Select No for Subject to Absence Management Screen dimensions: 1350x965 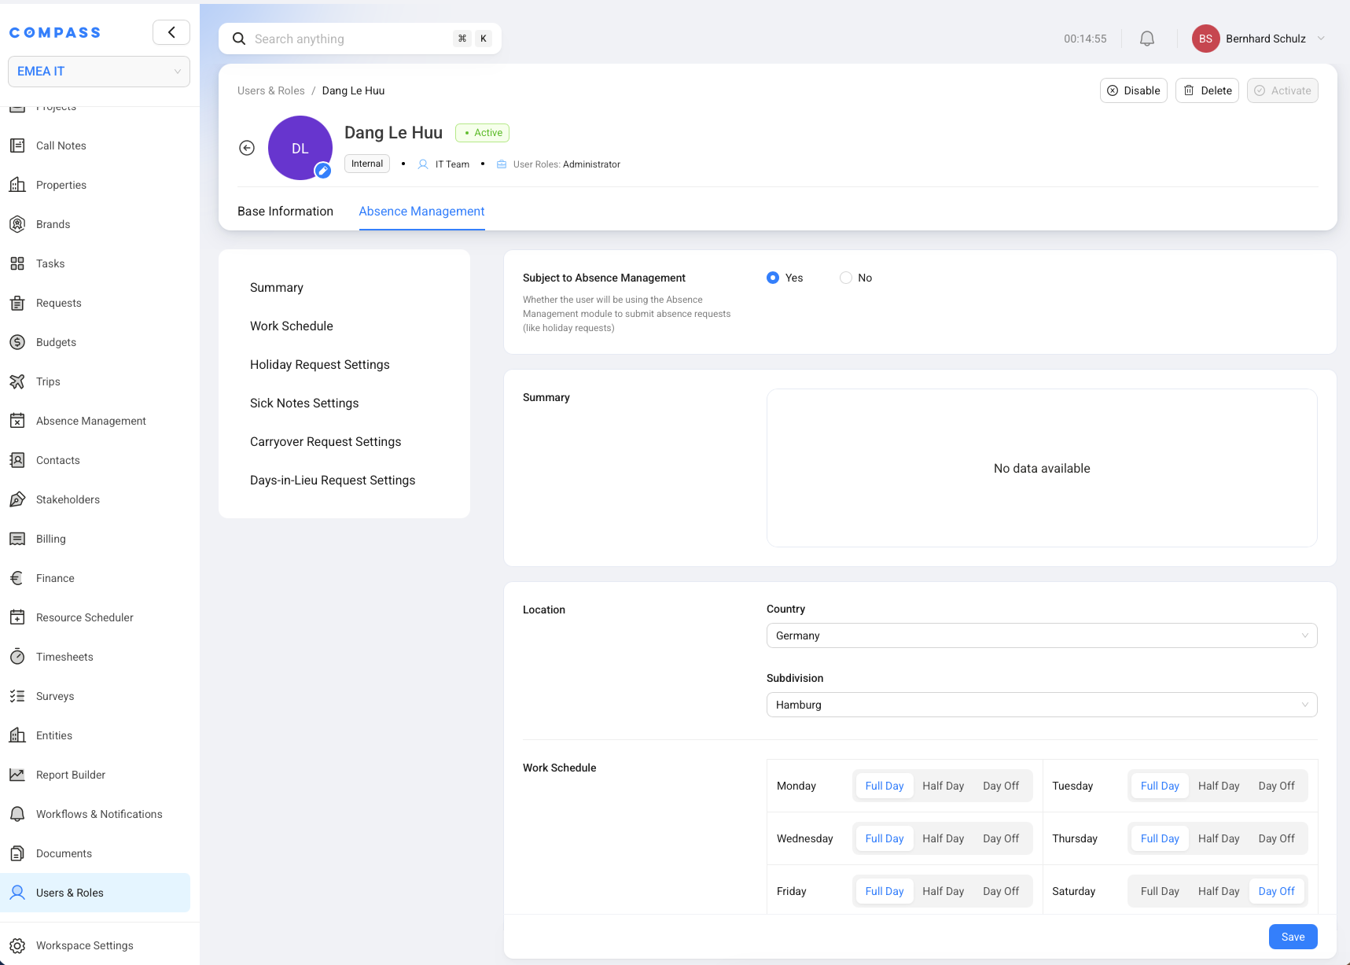846,278
